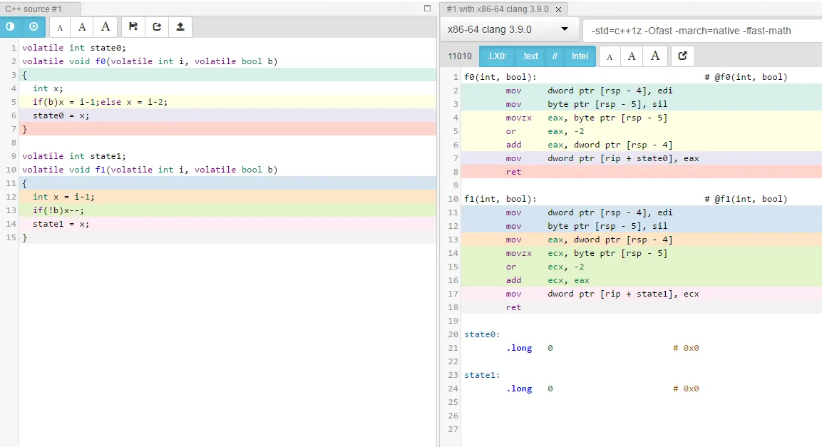
Task: Maximize the C++ source pane
Action: pos(427,9)
